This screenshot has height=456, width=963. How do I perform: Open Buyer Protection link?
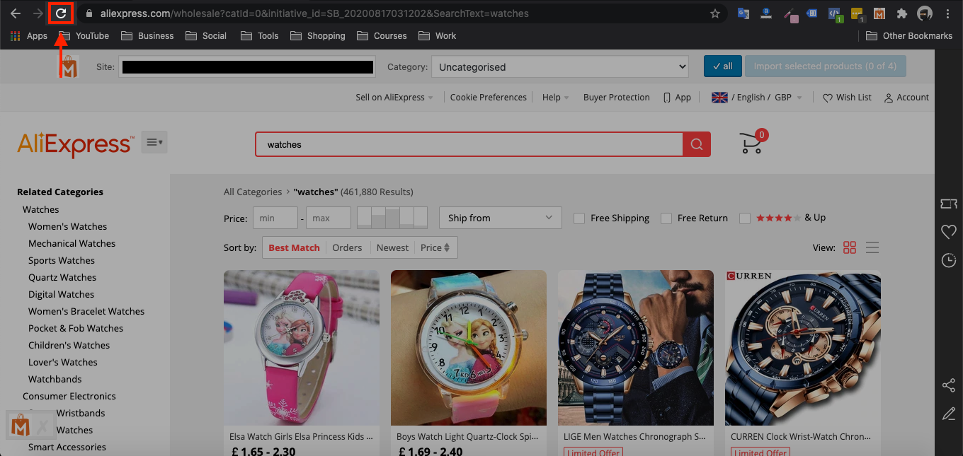[616, 98]
